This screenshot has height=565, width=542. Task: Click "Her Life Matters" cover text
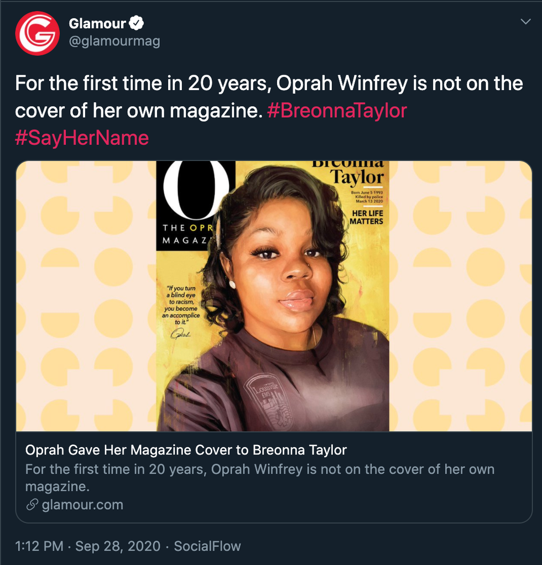366,217
